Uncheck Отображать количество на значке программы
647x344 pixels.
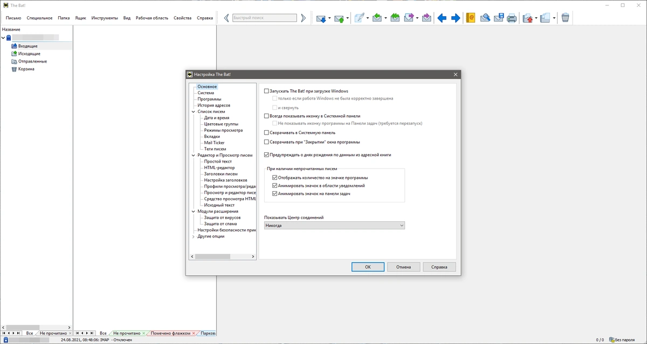[275, 178]
